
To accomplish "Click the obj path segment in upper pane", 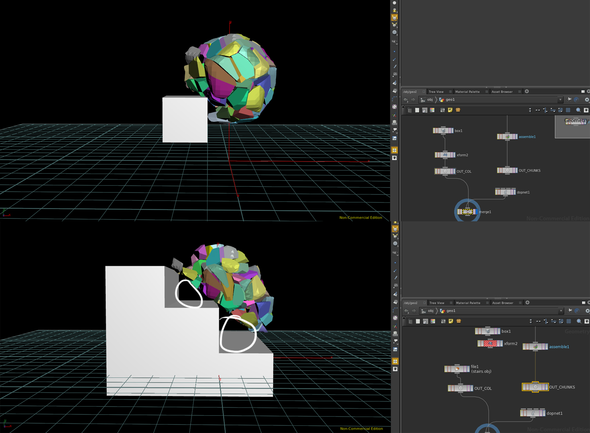I will 430,100.
